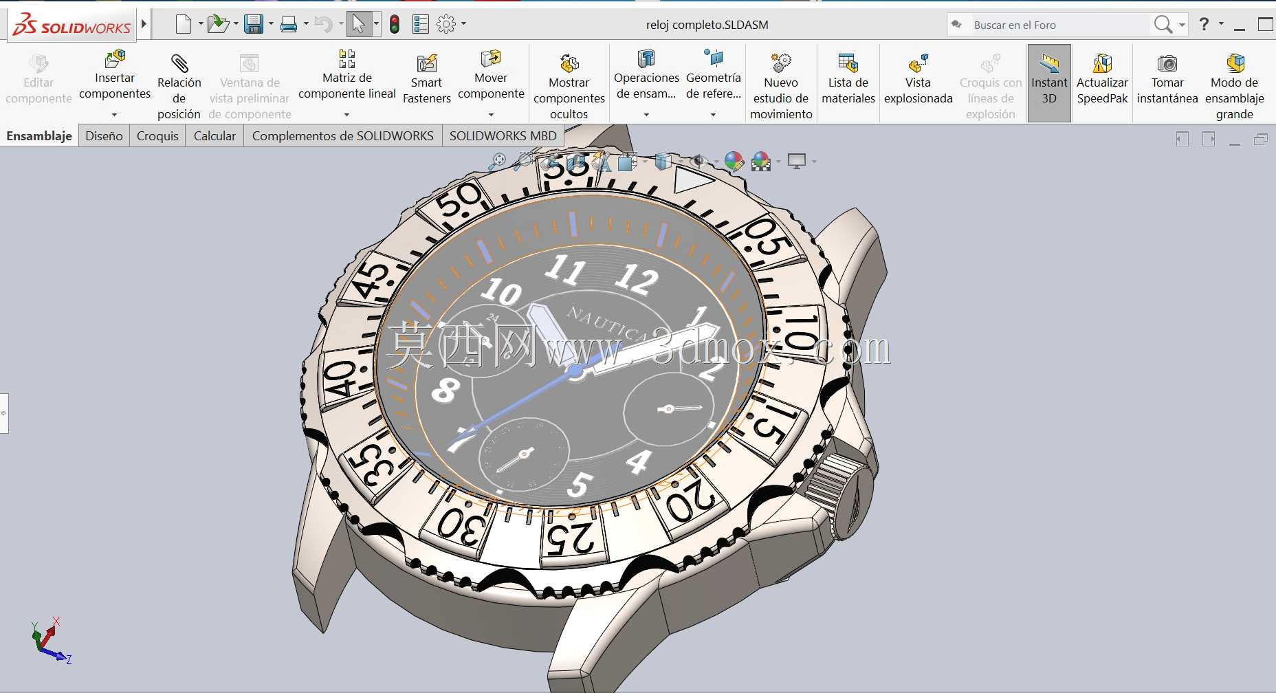Toggle Modo de ensamblaje grande

(1234, 86)
